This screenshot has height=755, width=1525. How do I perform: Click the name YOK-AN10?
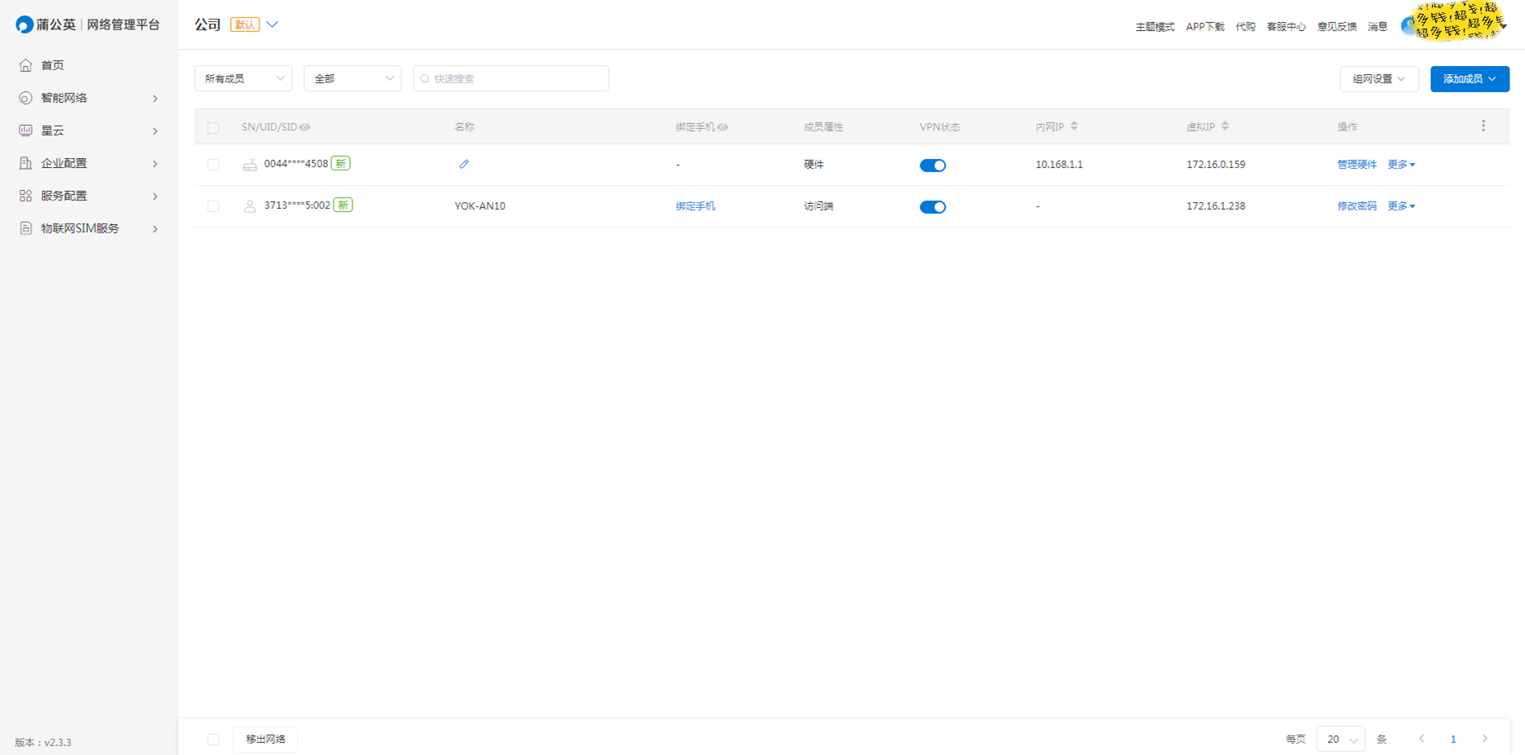tap(480, 206)
